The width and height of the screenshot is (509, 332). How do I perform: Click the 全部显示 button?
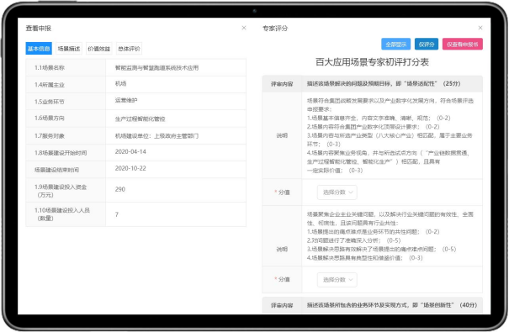395,45
